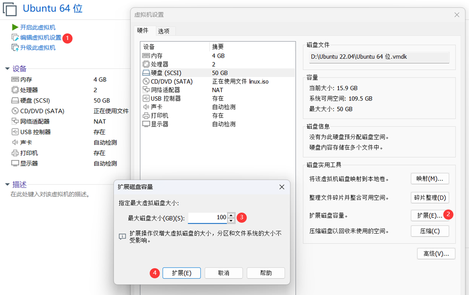Click the CD/DVD (SATA) disc icon in the main list
The height and width of the screenshot is (295, 469).
pos(15,111)
